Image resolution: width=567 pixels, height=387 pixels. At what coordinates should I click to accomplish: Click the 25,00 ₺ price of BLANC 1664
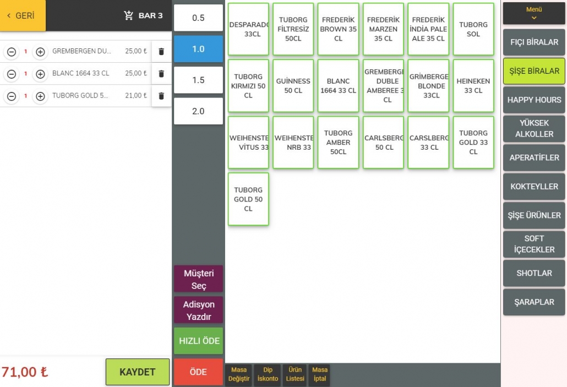136,73
